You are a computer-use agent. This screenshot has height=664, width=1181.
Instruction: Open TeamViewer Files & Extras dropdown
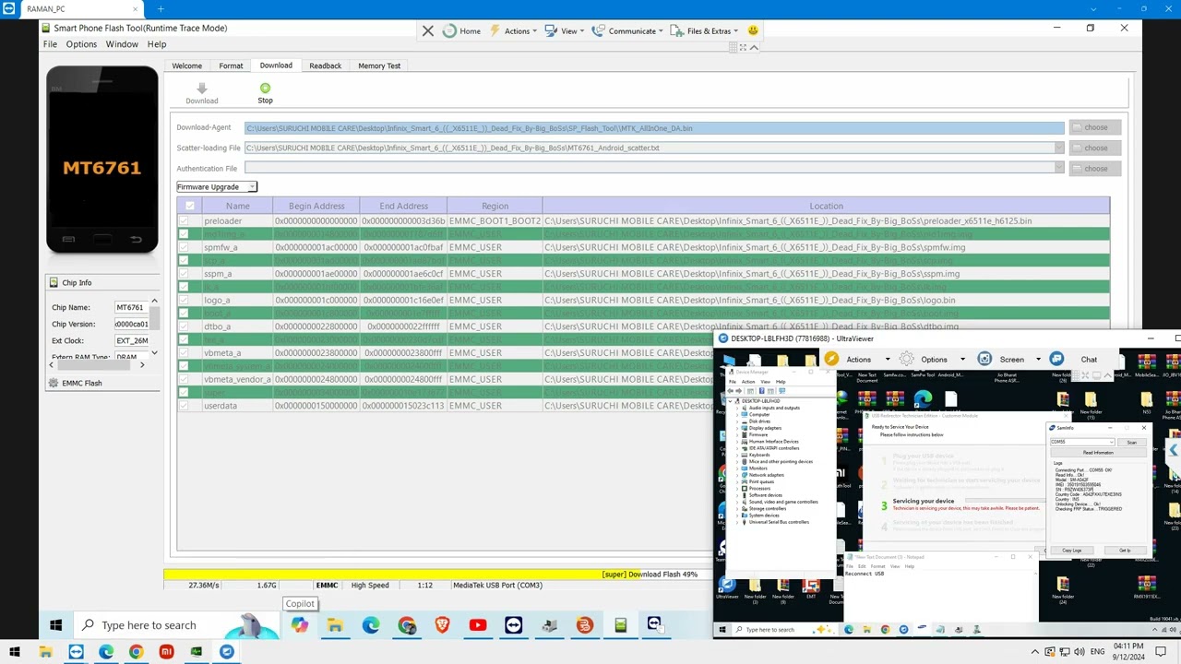pyautogui.click(x=704, y=30)
